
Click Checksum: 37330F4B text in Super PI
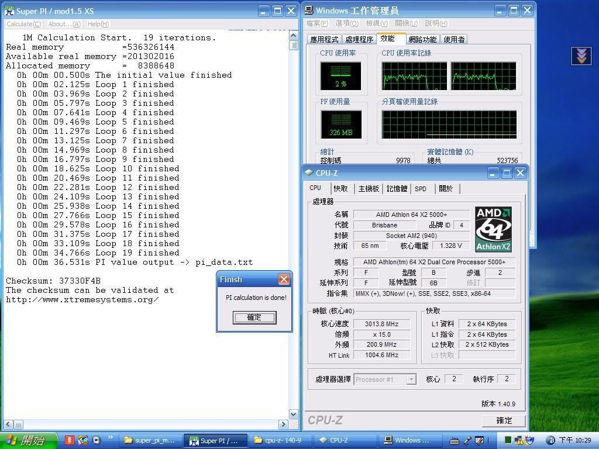point(53,281)
